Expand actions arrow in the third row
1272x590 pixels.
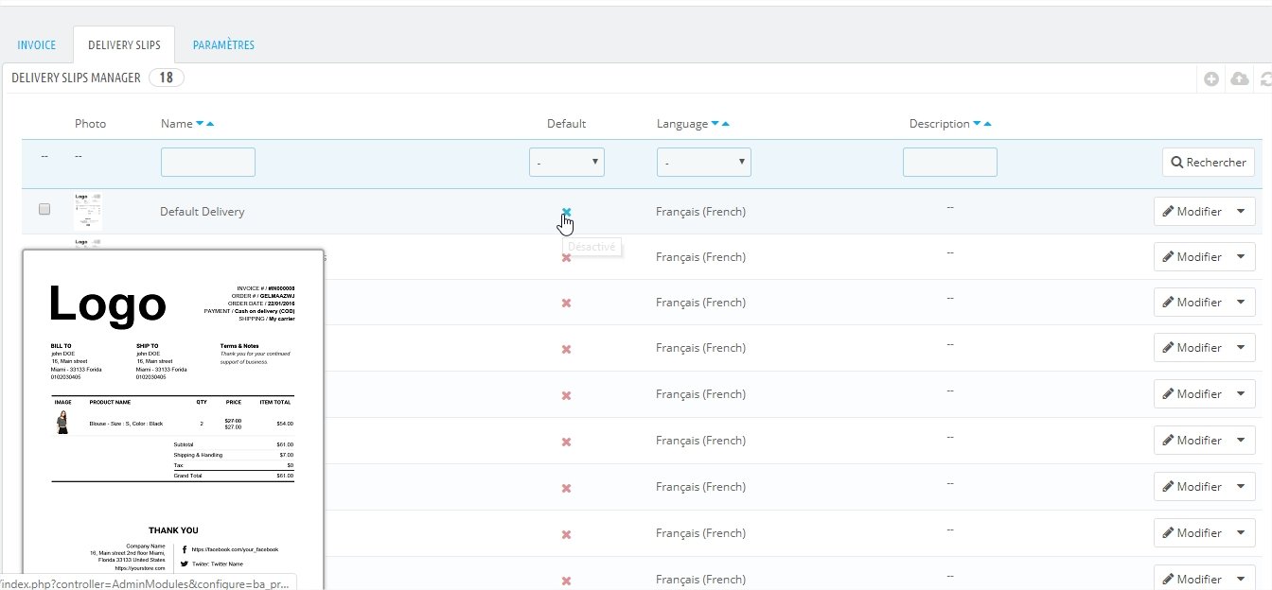[1242, 303]
